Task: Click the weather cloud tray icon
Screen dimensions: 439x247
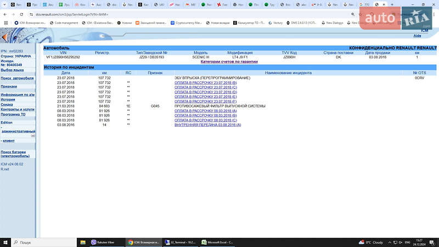Action: pyautogui.click(x=362, y=242)
